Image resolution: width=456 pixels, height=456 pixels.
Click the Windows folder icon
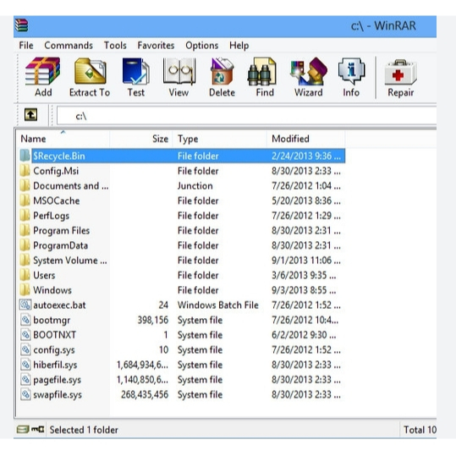[x=25, y=290]
